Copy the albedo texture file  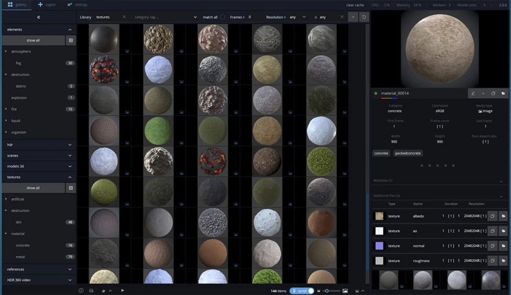point(493,216)
